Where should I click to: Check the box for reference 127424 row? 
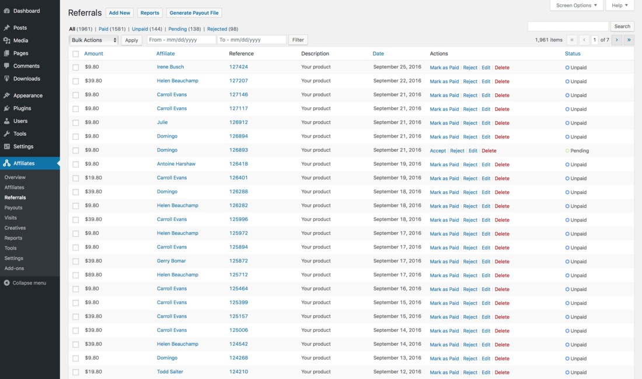click(x=76, y=67)
